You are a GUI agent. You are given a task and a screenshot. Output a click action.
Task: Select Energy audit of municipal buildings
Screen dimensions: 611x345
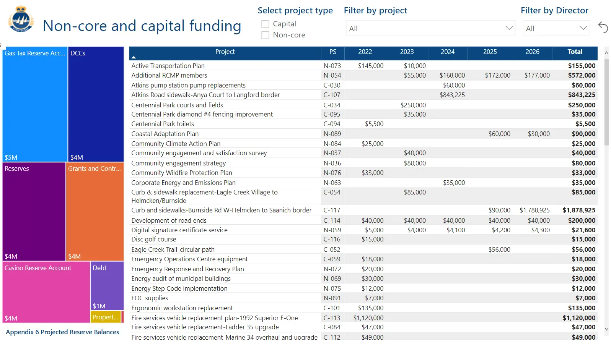tap(363, 279)
